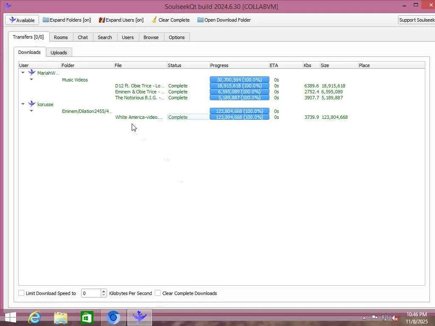
Task: Click Eminem/Dilation2455 folder name
Action: [x=87, y=111]
